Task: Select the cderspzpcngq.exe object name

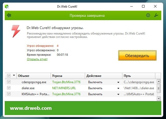Action: [34, 82]
